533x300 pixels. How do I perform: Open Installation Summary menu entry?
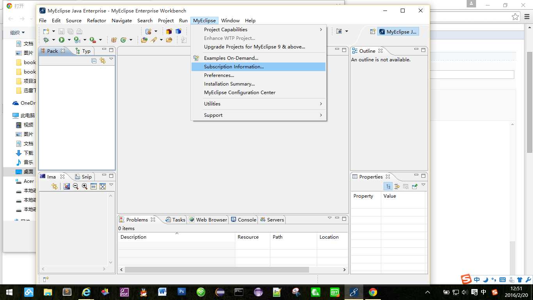click(258, 84)
